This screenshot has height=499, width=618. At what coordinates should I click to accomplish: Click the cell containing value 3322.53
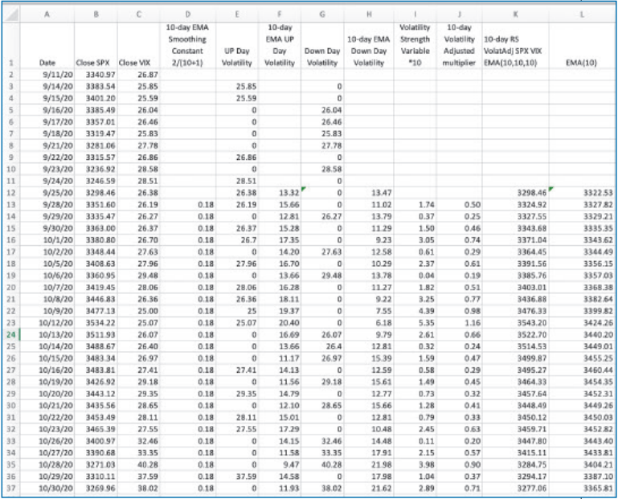click(582, 193)
